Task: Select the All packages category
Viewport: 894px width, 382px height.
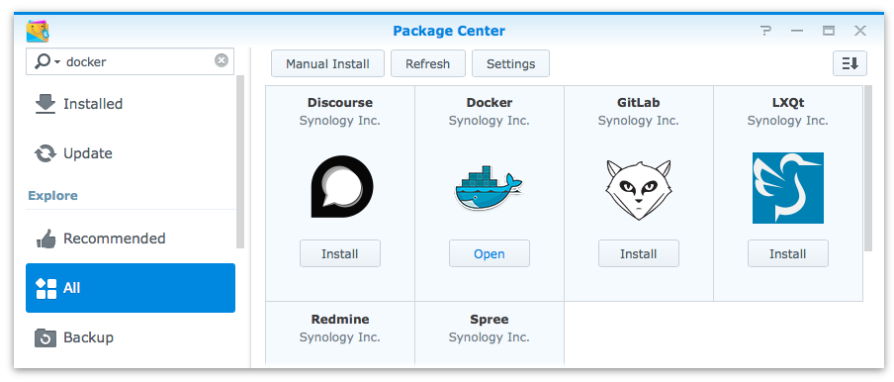Action: tap(131, 288)
